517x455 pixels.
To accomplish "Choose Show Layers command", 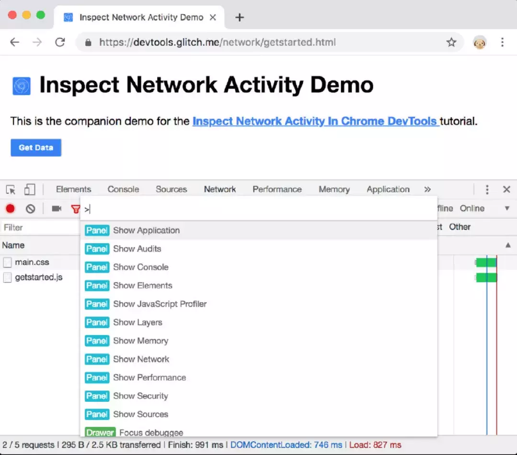I will pos(259,322).
